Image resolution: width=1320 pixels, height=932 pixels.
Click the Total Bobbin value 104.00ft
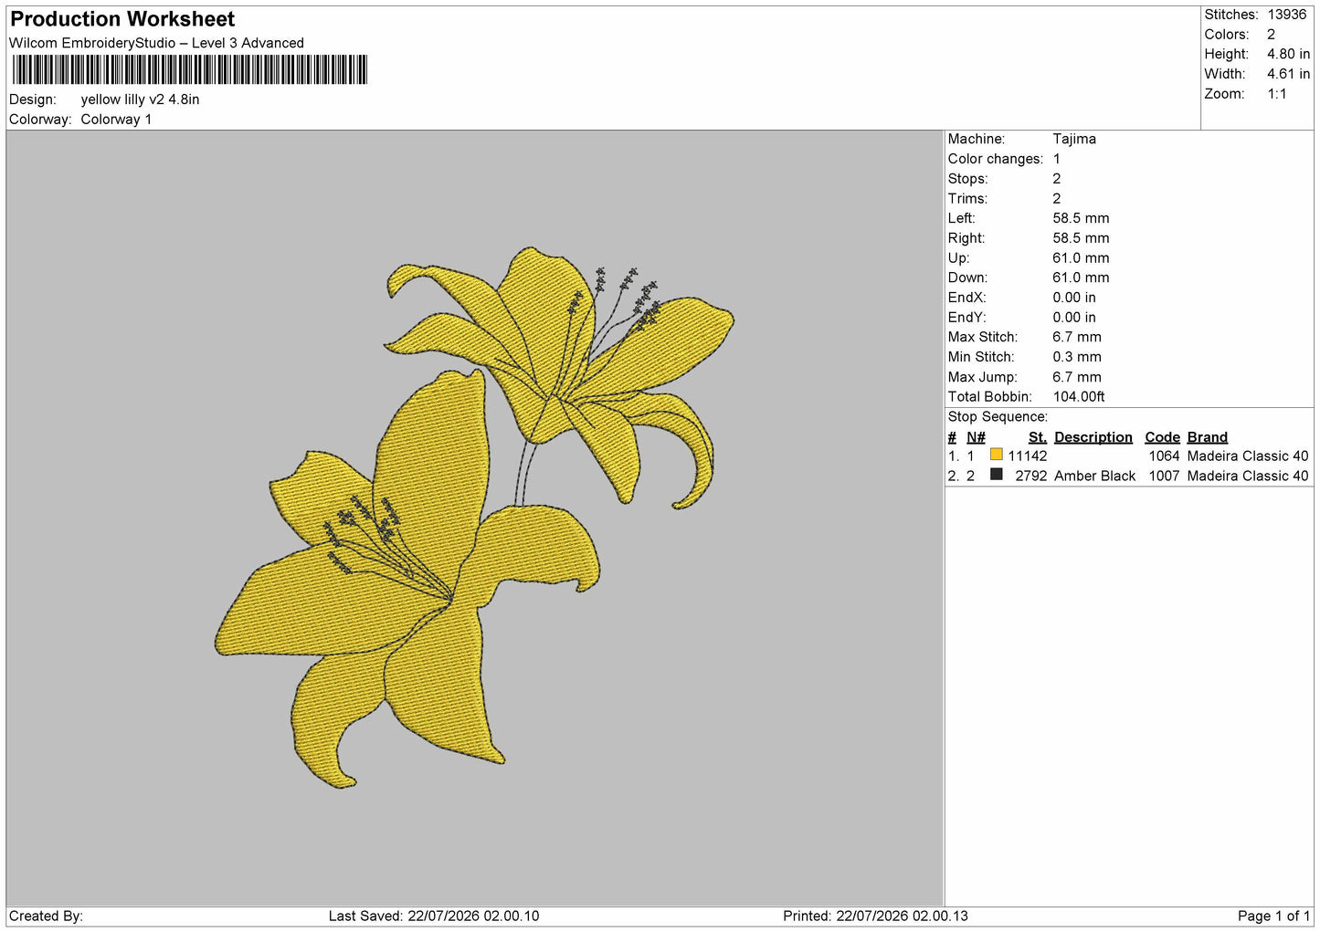(1078, 397)
